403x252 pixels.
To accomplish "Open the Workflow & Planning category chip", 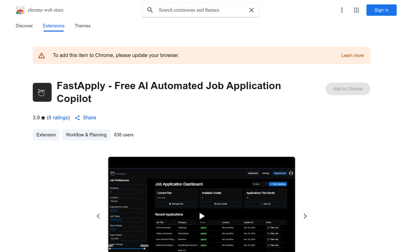I will 86,135.
